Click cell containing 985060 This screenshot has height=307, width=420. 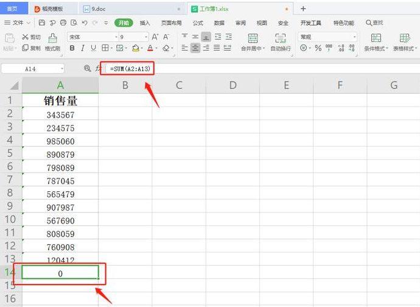pyautogui.click(x=60, y=141)
